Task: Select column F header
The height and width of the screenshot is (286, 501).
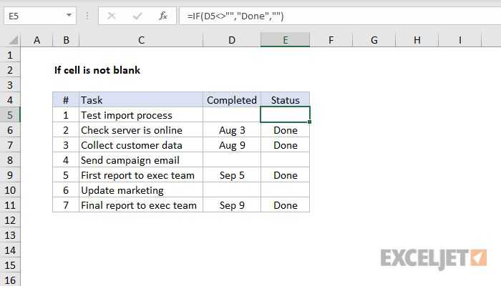Action: tap(331, 40)
